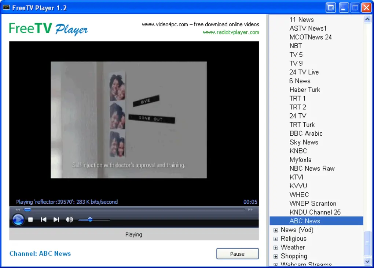Click the volume slider handle

coord(90,220)
